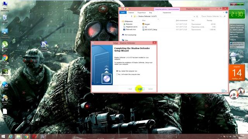Image resolution: width=248 pixels, height=139 pixels.
Task: Select This PC in Explorer sidebar
Action: pyautogui.click(x=130, y=35)
